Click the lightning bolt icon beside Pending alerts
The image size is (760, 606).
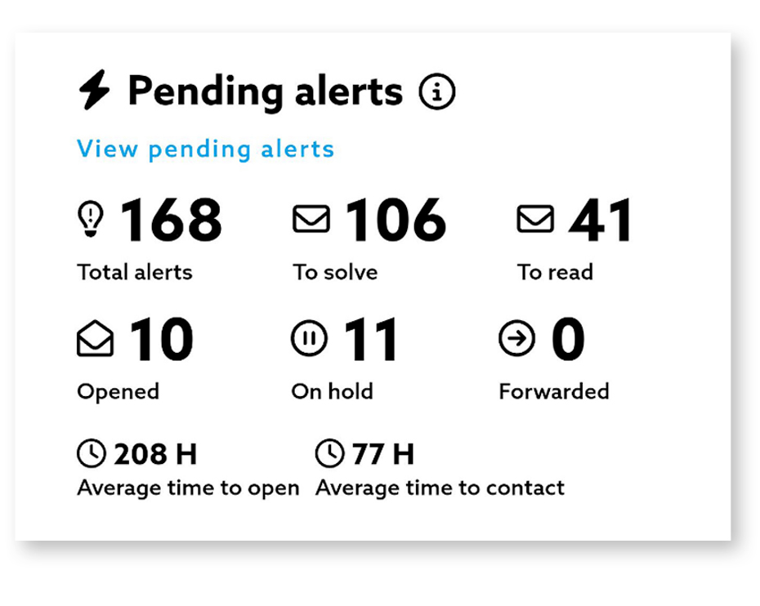(95, 91)
